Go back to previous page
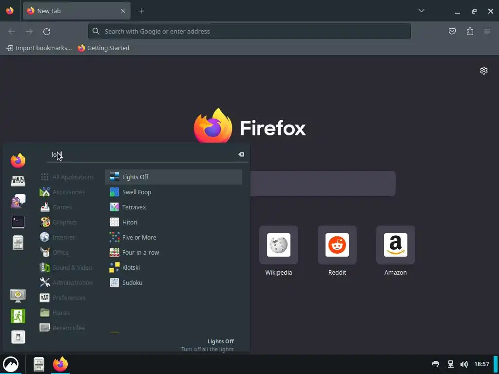499x374 pixels. (12, 31)
